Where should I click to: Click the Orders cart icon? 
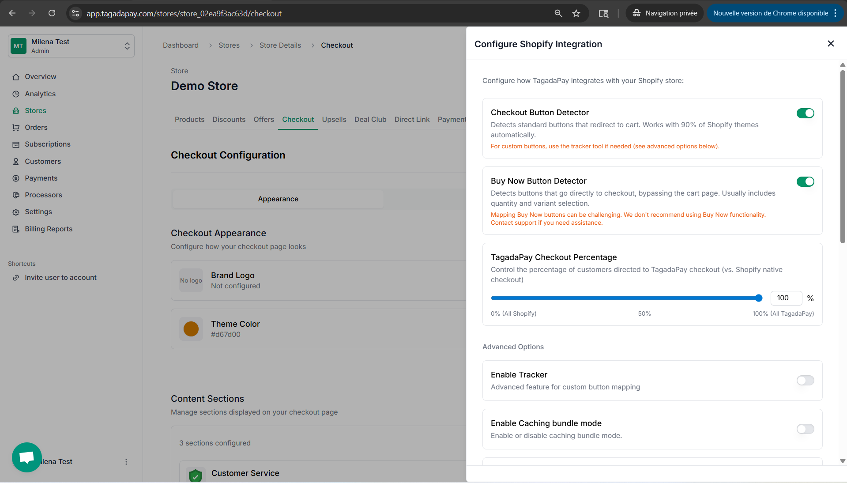click(x=16, y=128)
